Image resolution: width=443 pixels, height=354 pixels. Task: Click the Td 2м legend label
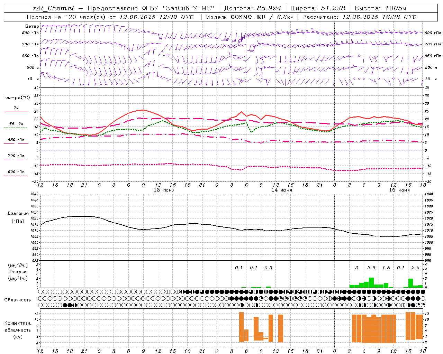[x=16, y=124]
